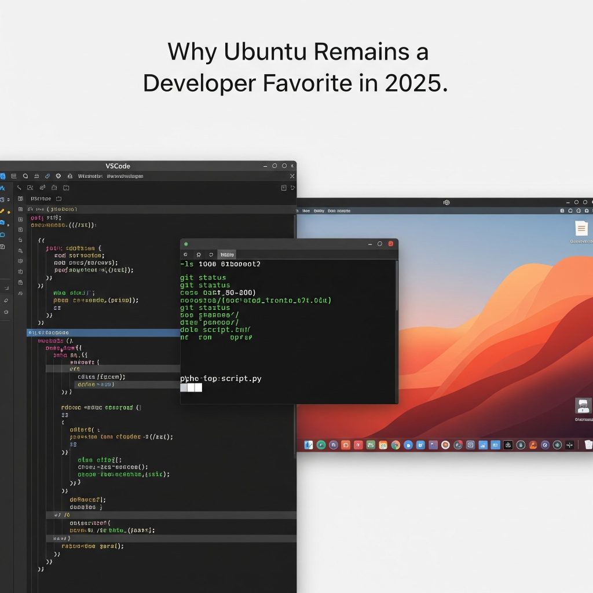Image resolution: width=593 pixels, height=593 pixels.
Task: Click terminal line ending in 'script.py'
Action: (221, 379)
